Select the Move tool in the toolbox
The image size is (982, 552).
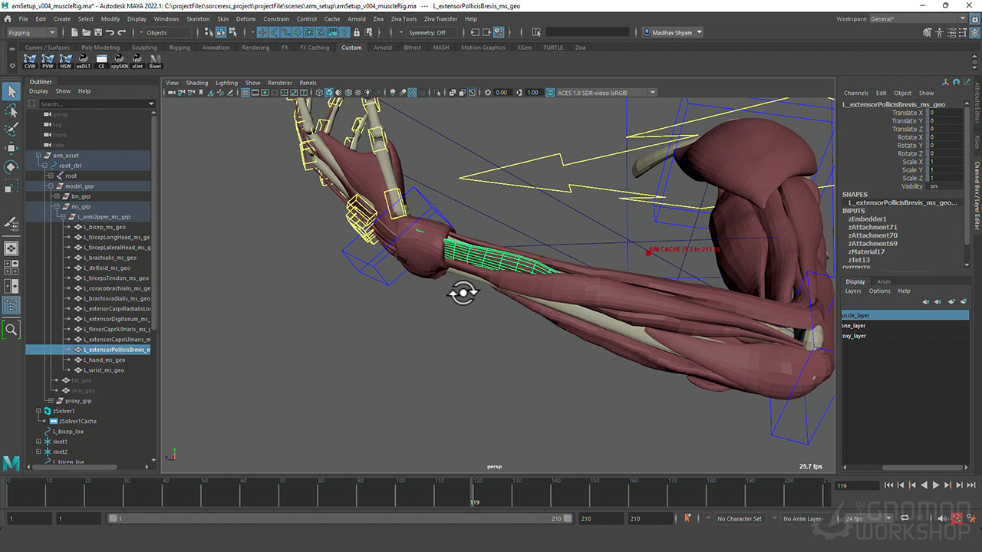coord(12,148)
